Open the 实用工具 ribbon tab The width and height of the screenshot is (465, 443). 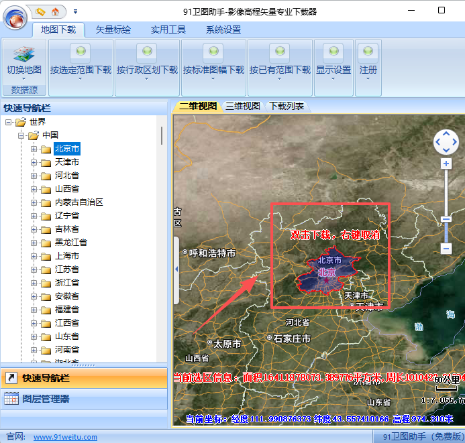coord(168,29)
